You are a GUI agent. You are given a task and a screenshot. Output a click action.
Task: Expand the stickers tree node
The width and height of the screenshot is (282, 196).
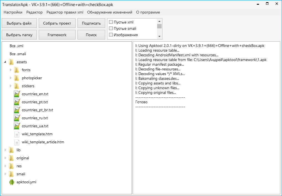(11, 86)
